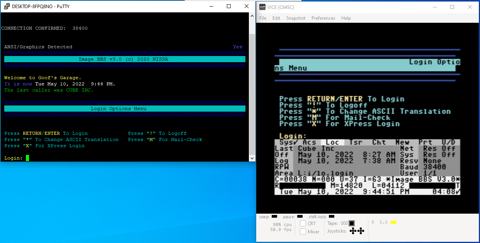Click the C=00038 status line in the C64 screen
480x243 pixels.
[x=368, y=179]
